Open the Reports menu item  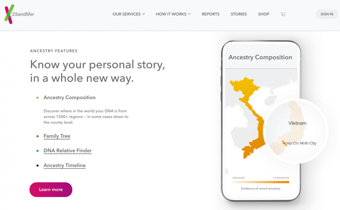[x=210, y=14]
